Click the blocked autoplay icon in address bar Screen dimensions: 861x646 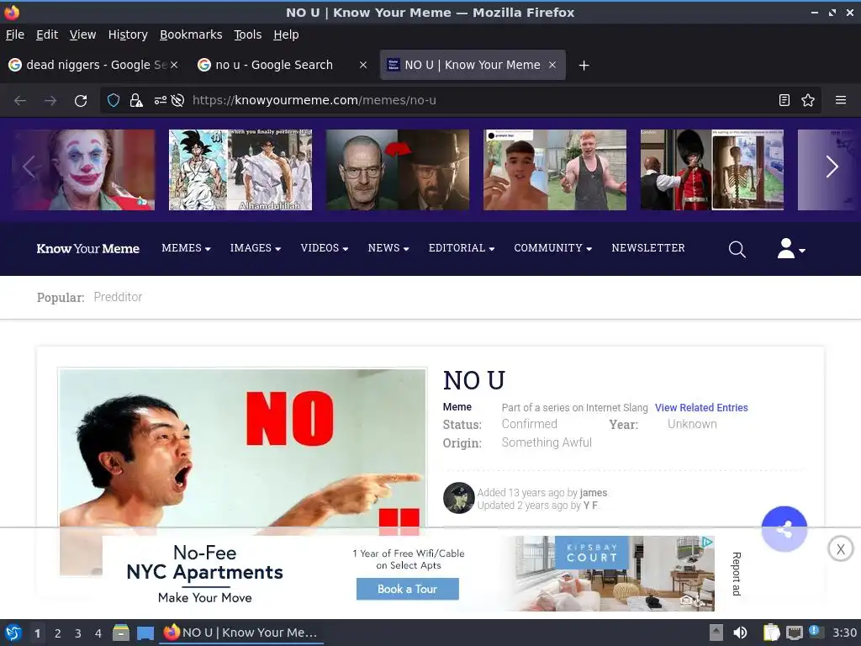point(177,101)
